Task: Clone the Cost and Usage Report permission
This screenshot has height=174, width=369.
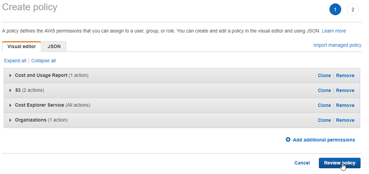Action: (324, 76)
